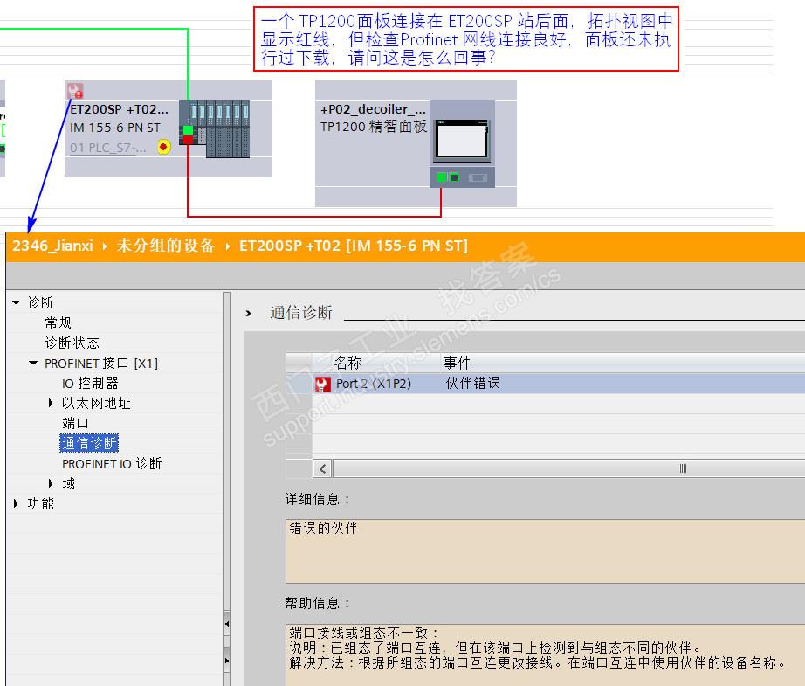Click the 帮助信息 text box
This screenshot has width=805, height=686.
click(x=545, y=655)
